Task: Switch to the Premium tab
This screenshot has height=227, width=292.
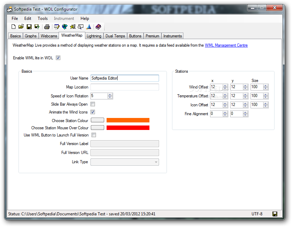Action: point(152,36)
